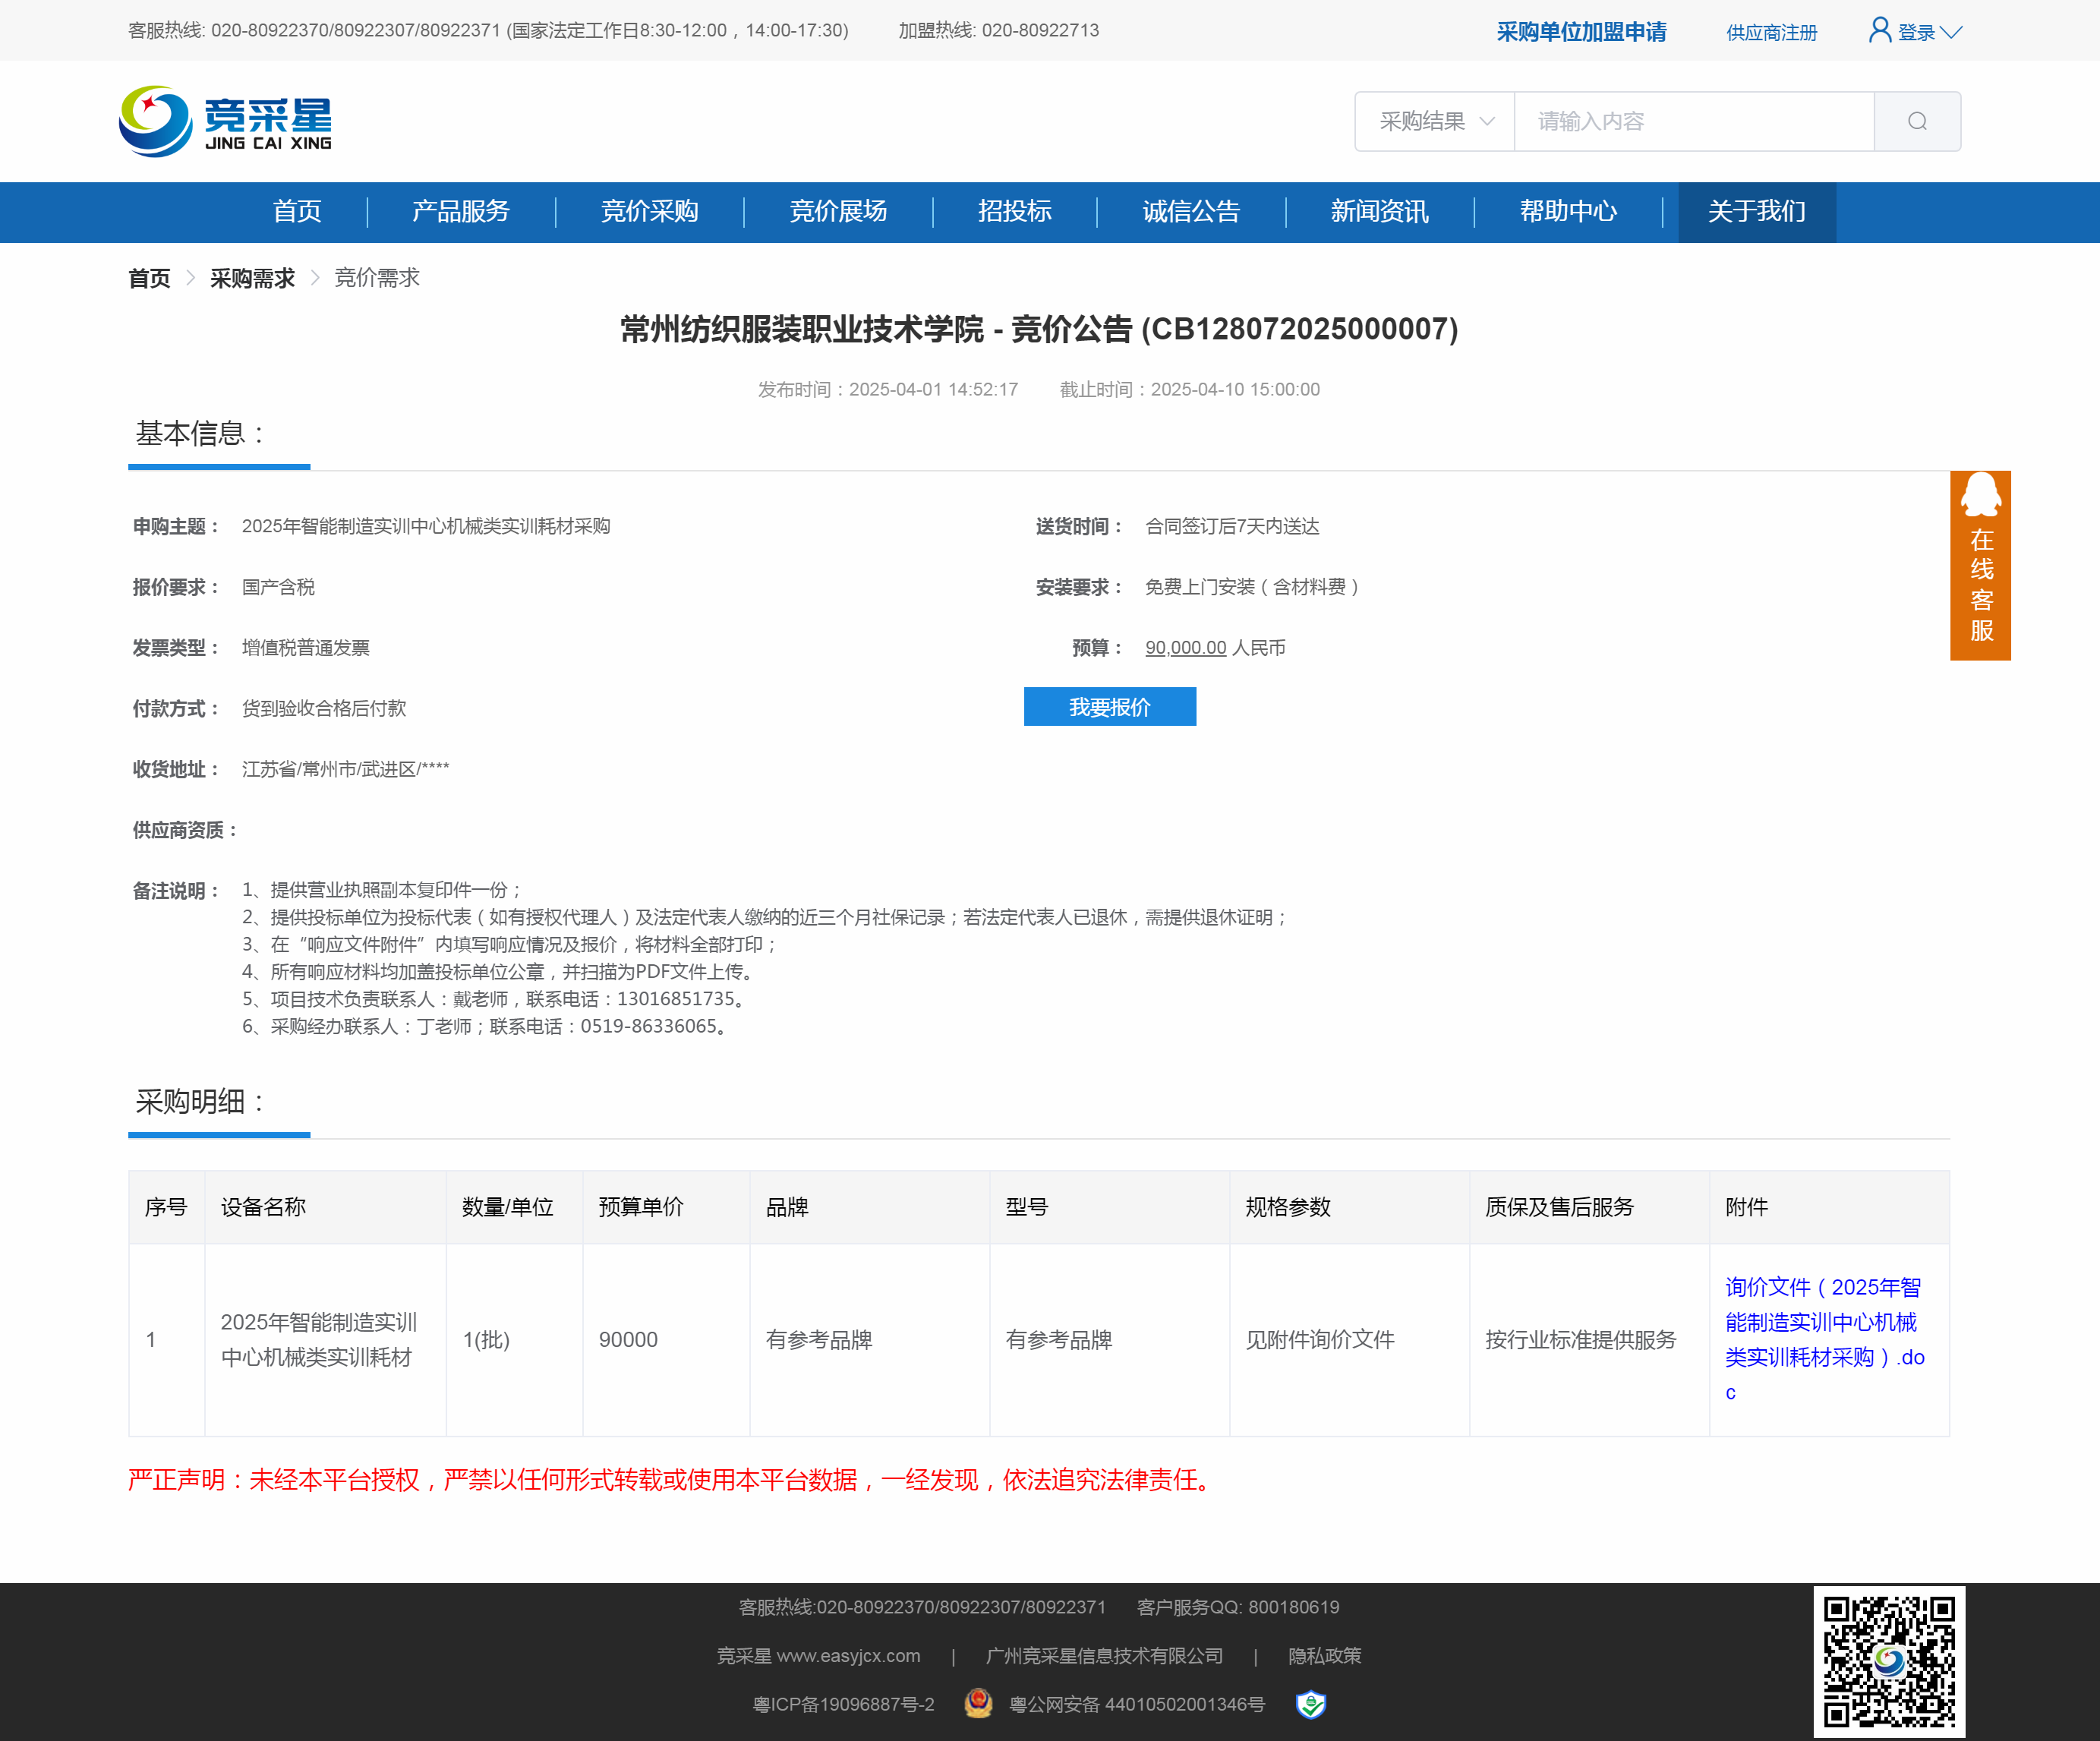Click 采购单位加盟申请 link

point(1581,32)
